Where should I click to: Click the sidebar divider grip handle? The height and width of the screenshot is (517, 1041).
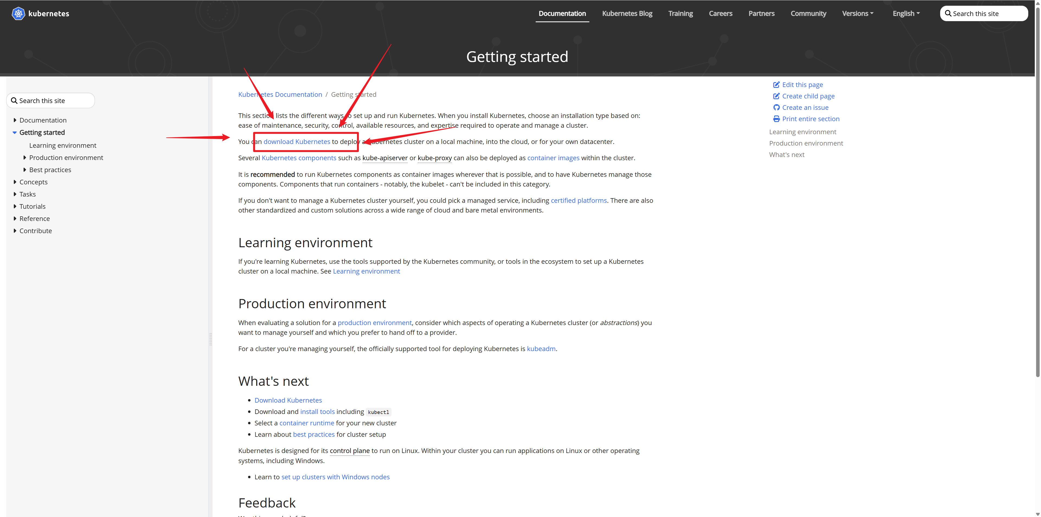(210, 339)
